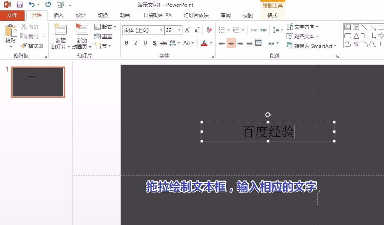384x225 pixels.
Task: Decrease list indent level icon
Action: pyautogui.click(x=254, y=30)
